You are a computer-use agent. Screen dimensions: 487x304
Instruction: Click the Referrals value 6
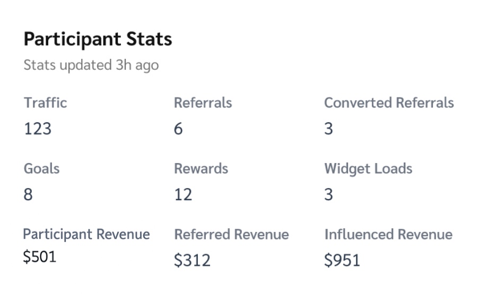point(178,128)
